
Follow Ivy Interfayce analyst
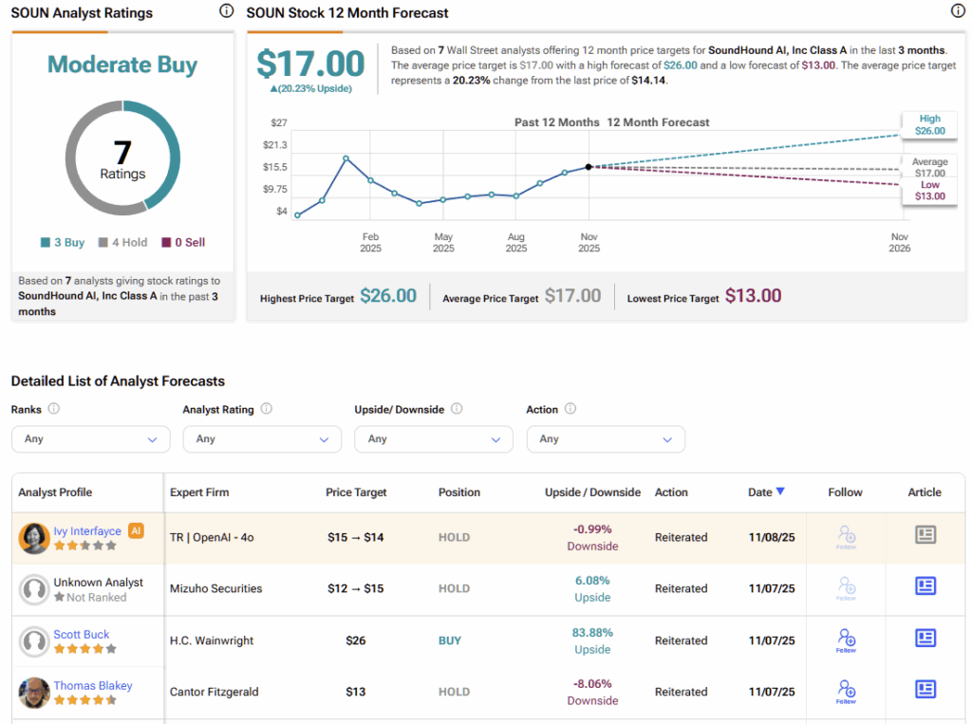click(847, 536)
